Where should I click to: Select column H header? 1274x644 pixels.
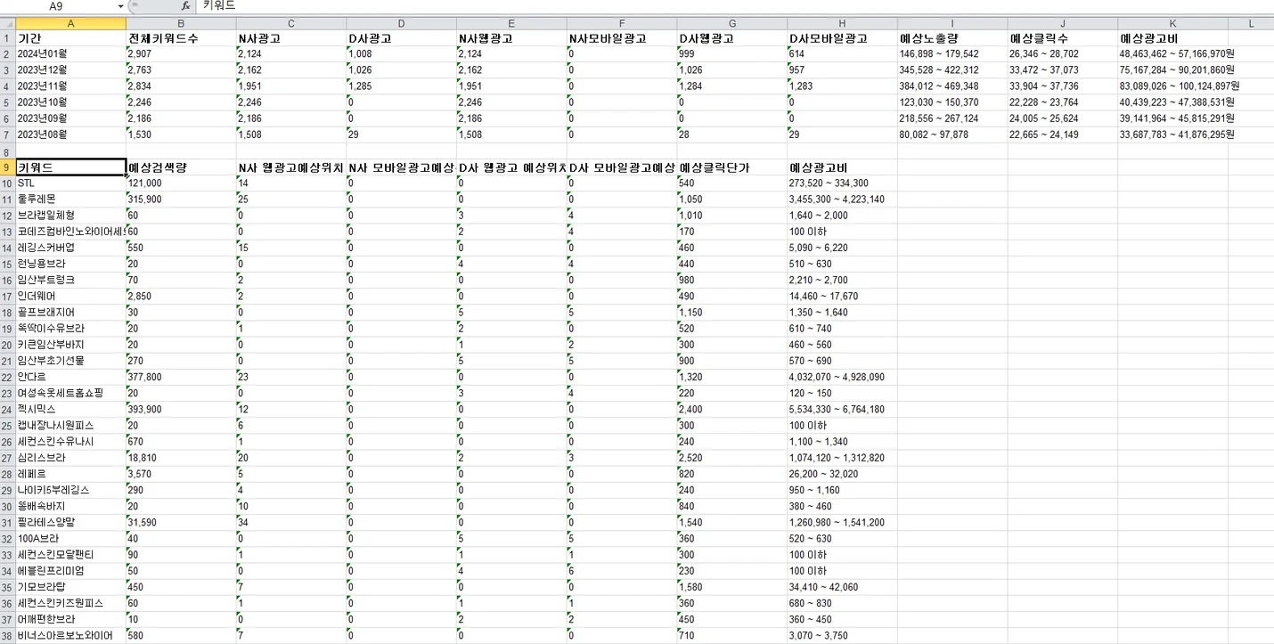pos(842,23)
